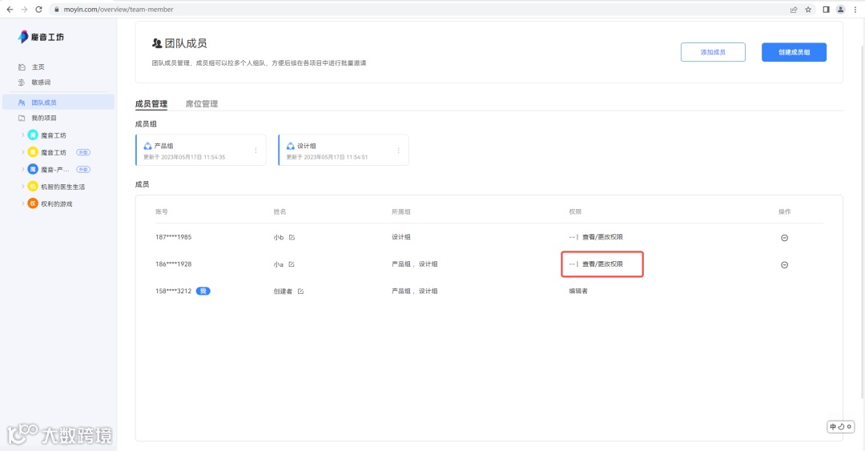Open the browser profile icon
The height and width of the screenshot is (451, 865).
[841, 10]
